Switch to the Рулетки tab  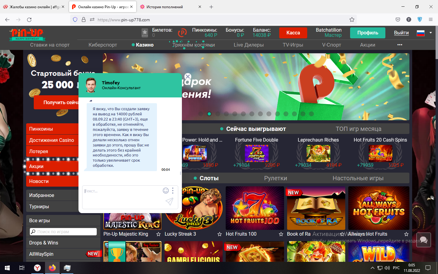tap(276, 178)
